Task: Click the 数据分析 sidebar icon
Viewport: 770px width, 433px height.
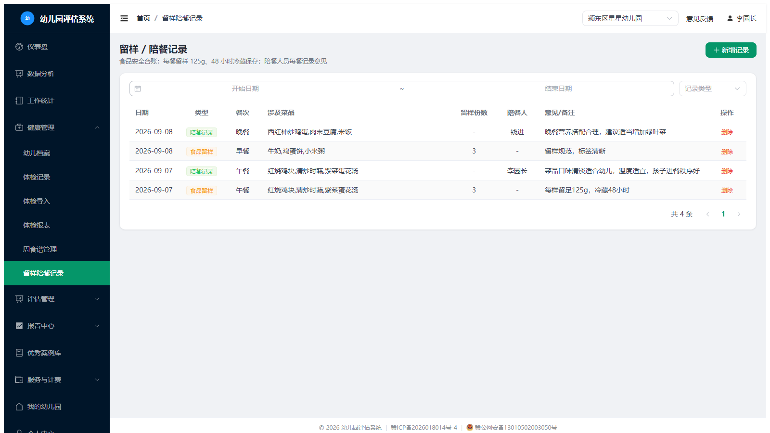Action: tap(19, 74)
